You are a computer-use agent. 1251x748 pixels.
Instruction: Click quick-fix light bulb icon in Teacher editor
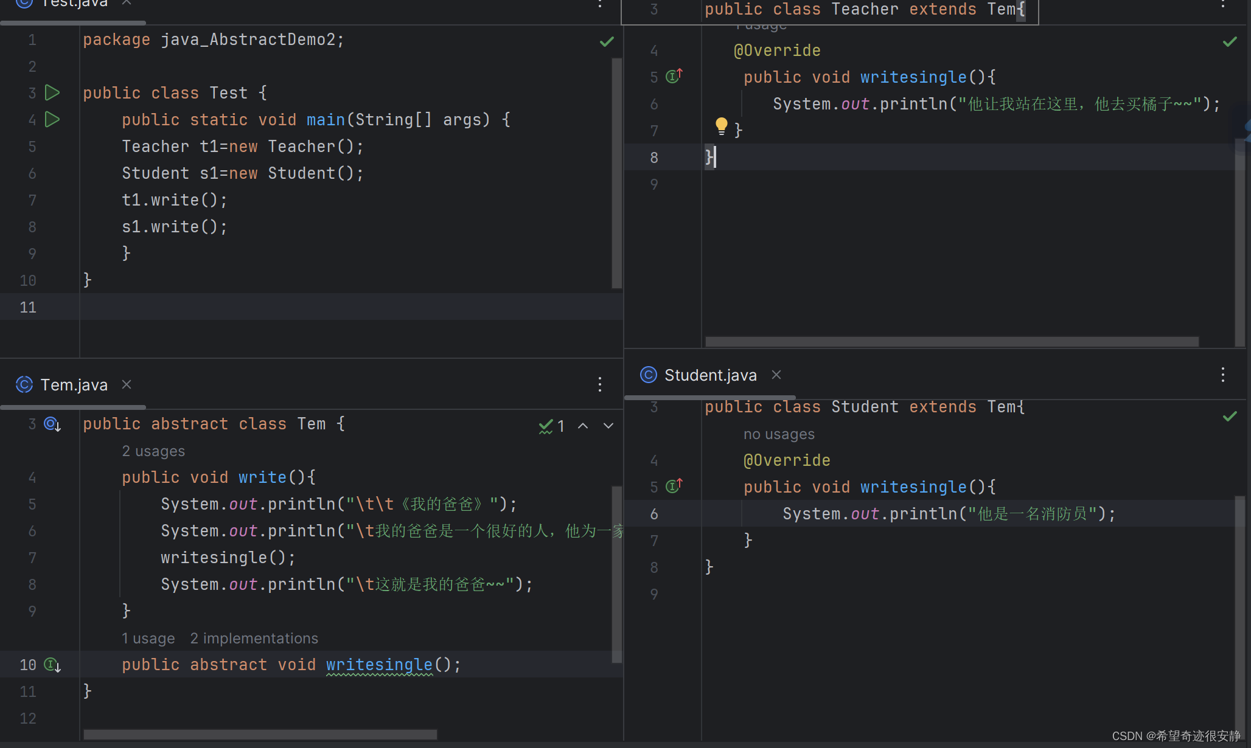(x=721, y=126)
